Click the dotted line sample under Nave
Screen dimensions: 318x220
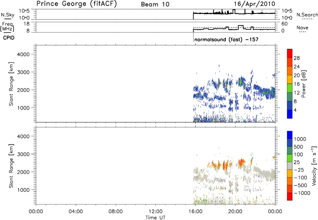point(302,32)
